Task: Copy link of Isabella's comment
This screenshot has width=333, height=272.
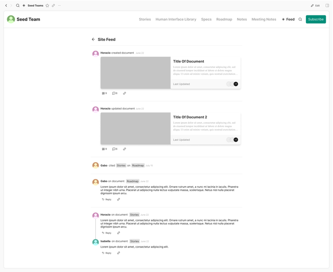Action: 118,253
